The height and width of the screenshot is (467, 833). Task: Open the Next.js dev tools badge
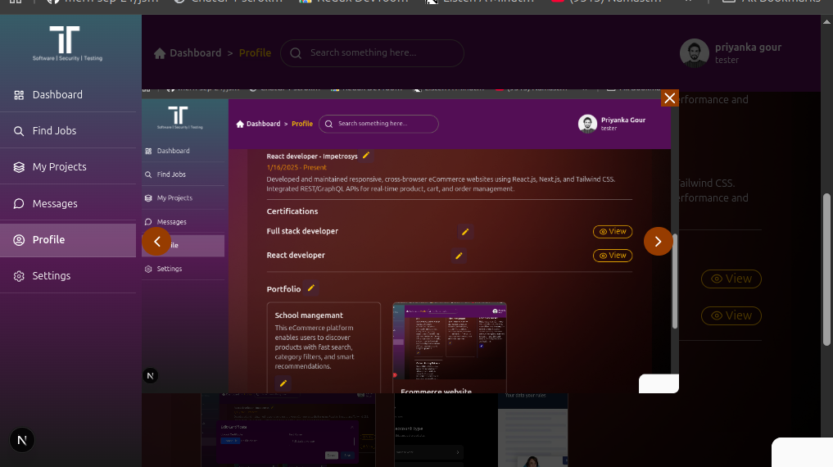pos(22,440)
